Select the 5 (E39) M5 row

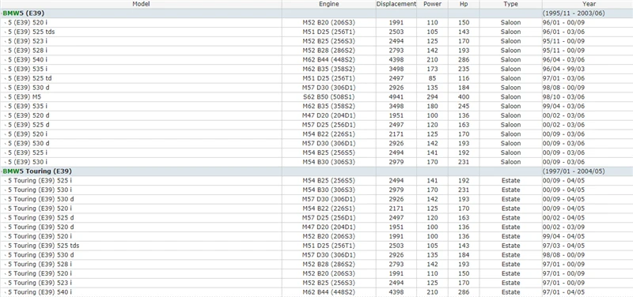point(316,96)
